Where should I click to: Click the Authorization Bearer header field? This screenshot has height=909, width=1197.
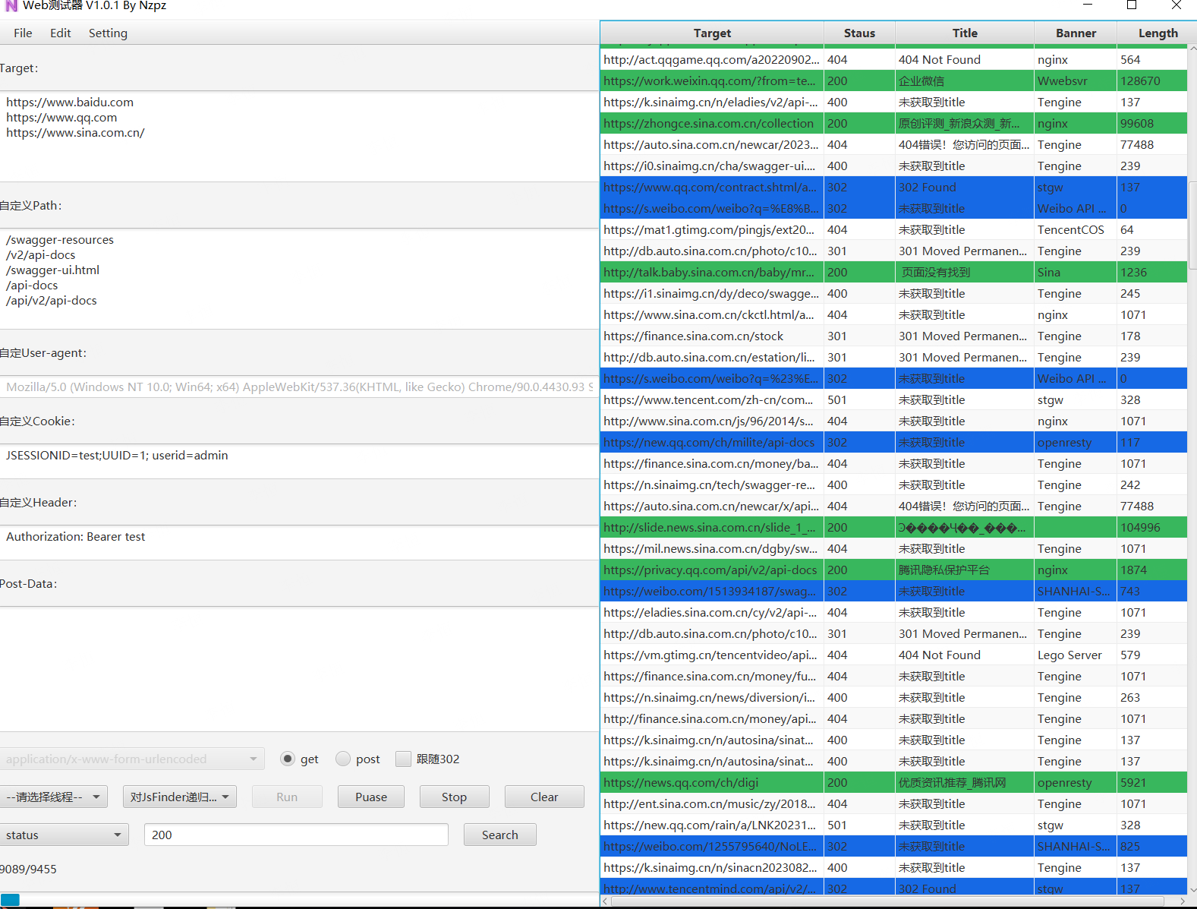coord(299,542)
